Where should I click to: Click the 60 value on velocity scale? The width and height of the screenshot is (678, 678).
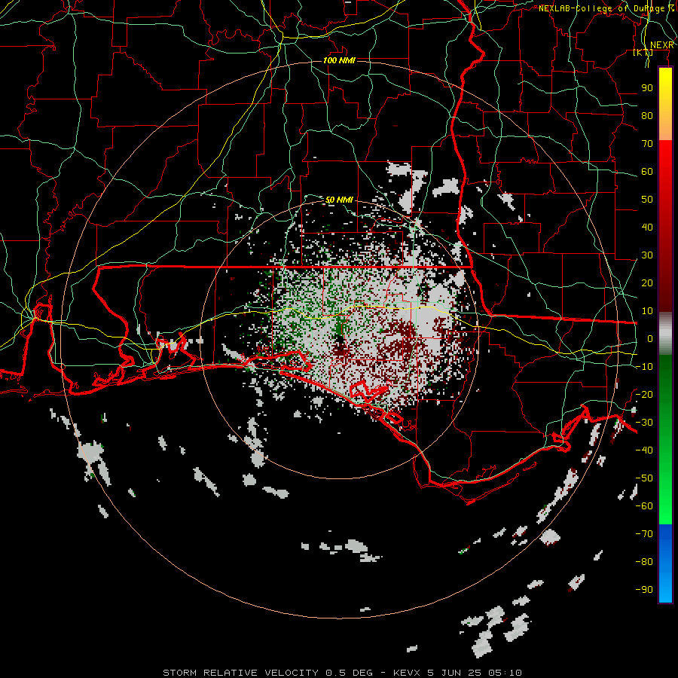coord(647,171)
